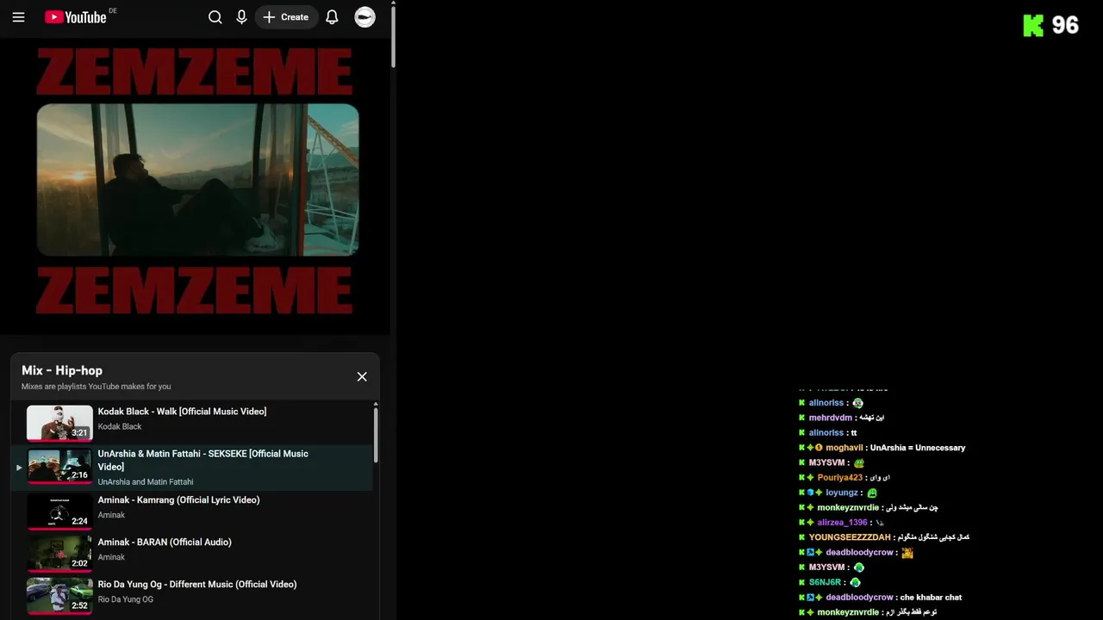Select 'Kodak Black - Walk [Official Music Video]' title
Viewport: 1103px width, 620px height.
click(x=182, y=412)
